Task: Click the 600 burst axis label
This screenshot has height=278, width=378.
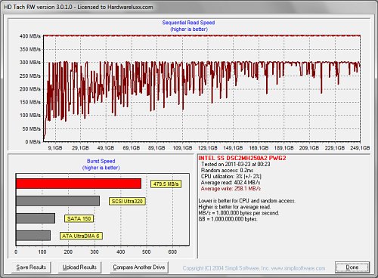Action: coord(172,252)
